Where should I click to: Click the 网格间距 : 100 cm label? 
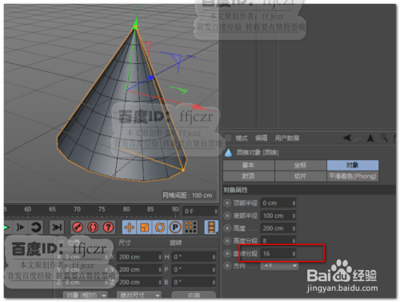187,195
